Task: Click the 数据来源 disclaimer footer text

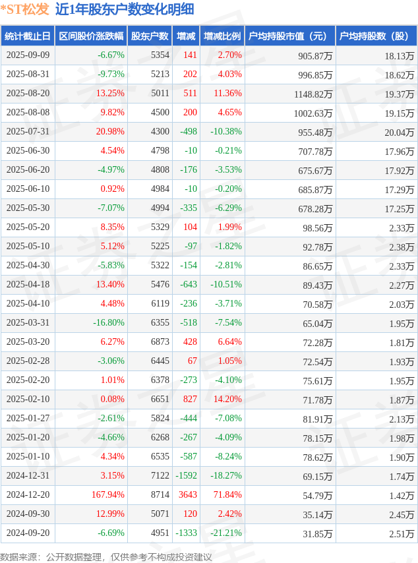Action: pos(106,557)
